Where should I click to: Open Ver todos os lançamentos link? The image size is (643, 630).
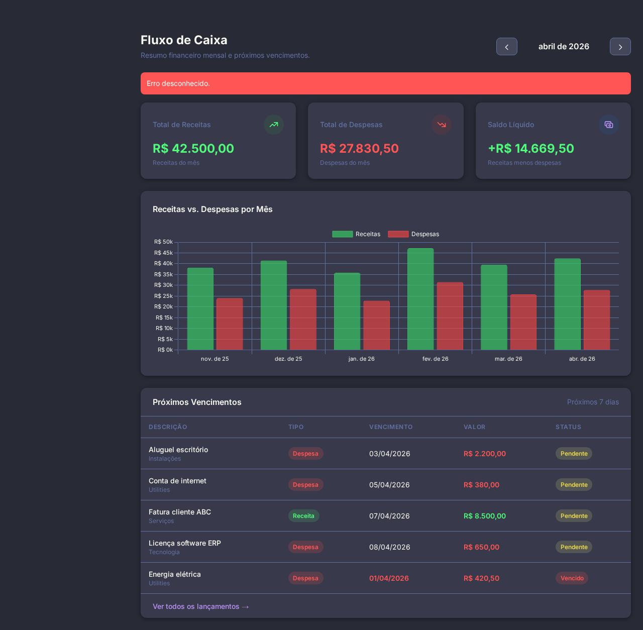pos(201,606)
